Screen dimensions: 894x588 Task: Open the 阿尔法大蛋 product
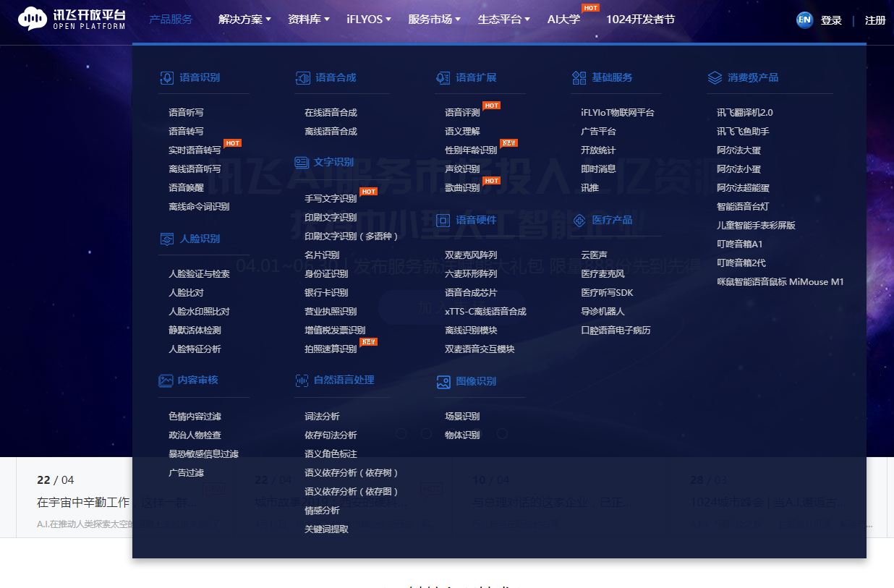point(738,150)
